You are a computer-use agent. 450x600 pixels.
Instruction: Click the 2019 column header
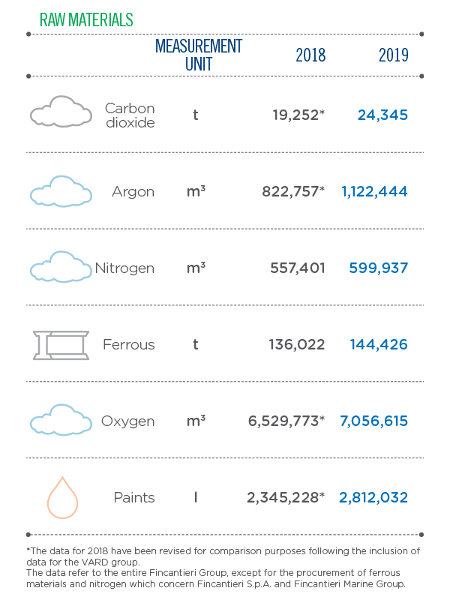[x=393, y=55]
